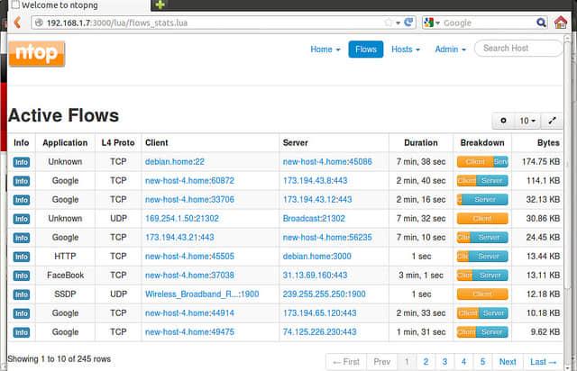Image resolution: width=577 pixels, height=371 pixels.
Task: Open the gear settings button above table
Action: pos(503,121)
